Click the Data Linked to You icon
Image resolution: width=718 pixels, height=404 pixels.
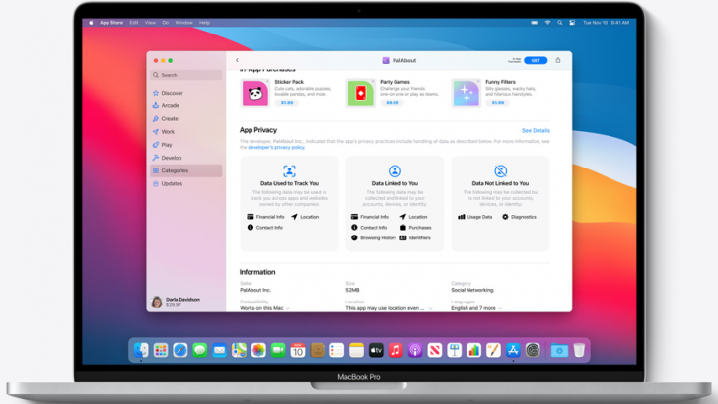coord(395,171)
